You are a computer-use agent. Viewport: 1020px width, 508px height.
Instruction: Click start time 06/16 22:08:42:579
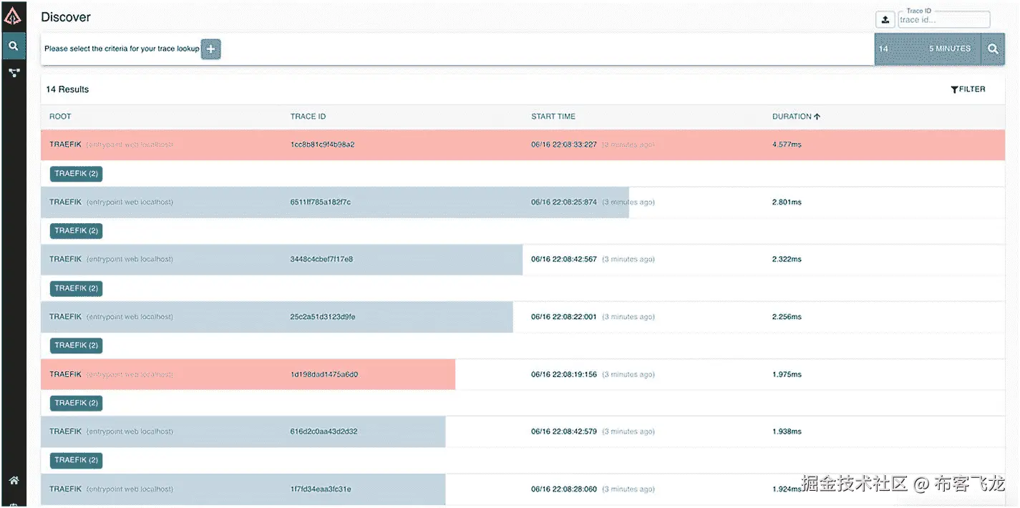point(564,431)
